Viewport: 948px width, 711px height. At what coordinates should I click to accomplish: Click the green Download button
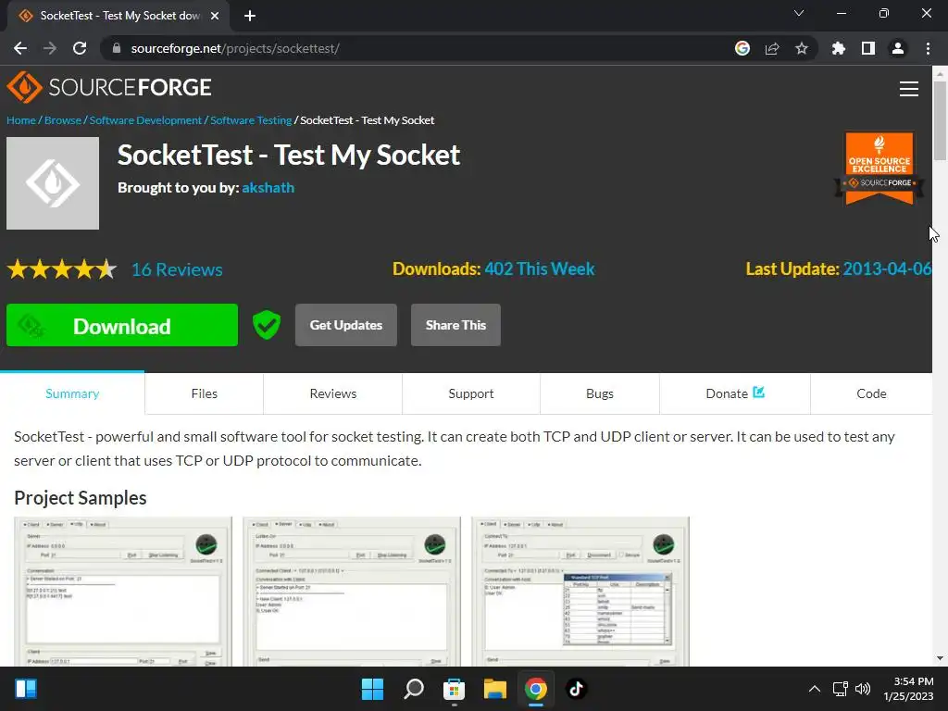[x=122, y=325]
